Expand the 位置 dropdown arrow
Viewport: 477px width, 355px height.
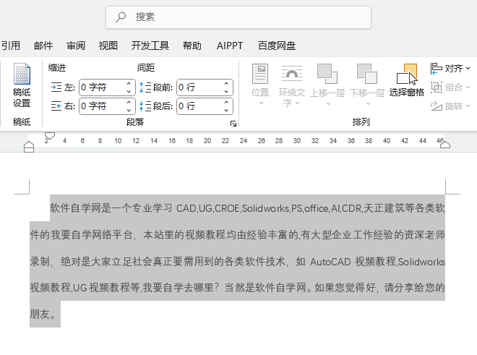pos(261,103)
